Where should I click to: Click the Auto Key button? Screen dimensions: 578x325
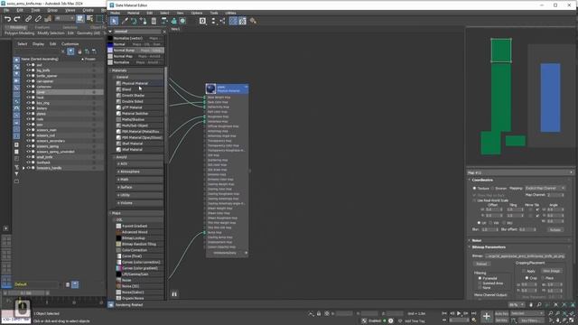[502, 313]
